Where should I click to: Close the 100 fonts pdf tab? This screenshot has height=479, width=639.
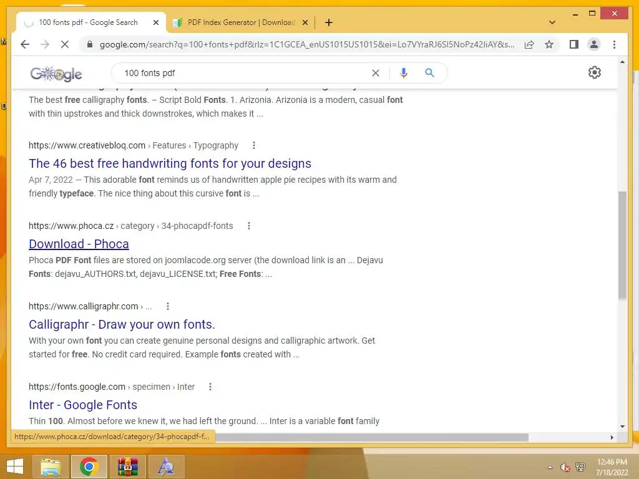pyautogui.click(x=155, y=22)
